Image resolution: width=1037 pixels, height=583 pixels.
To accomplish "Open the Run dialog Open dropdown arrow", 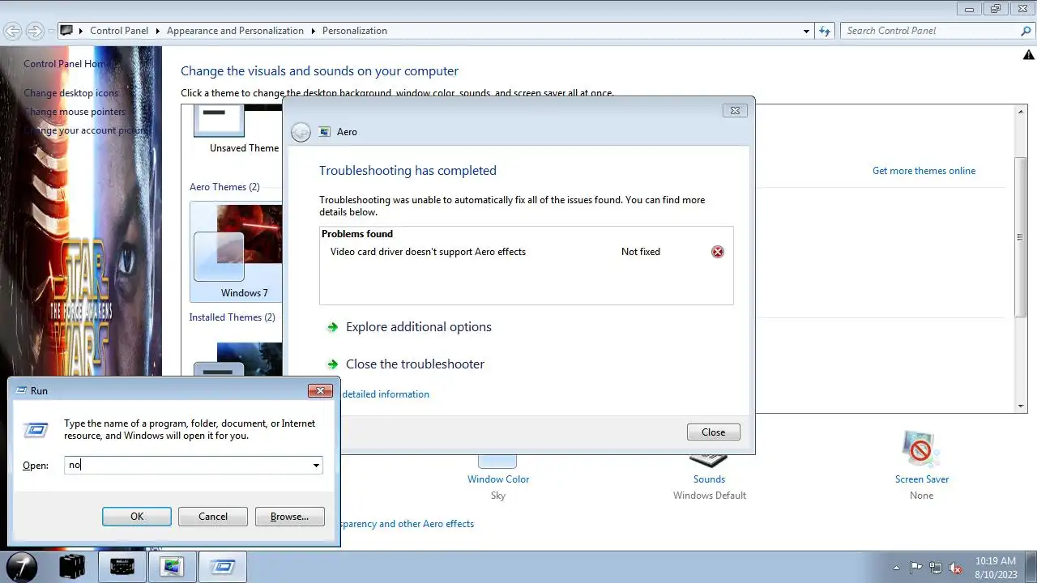I will coord(316,466).
